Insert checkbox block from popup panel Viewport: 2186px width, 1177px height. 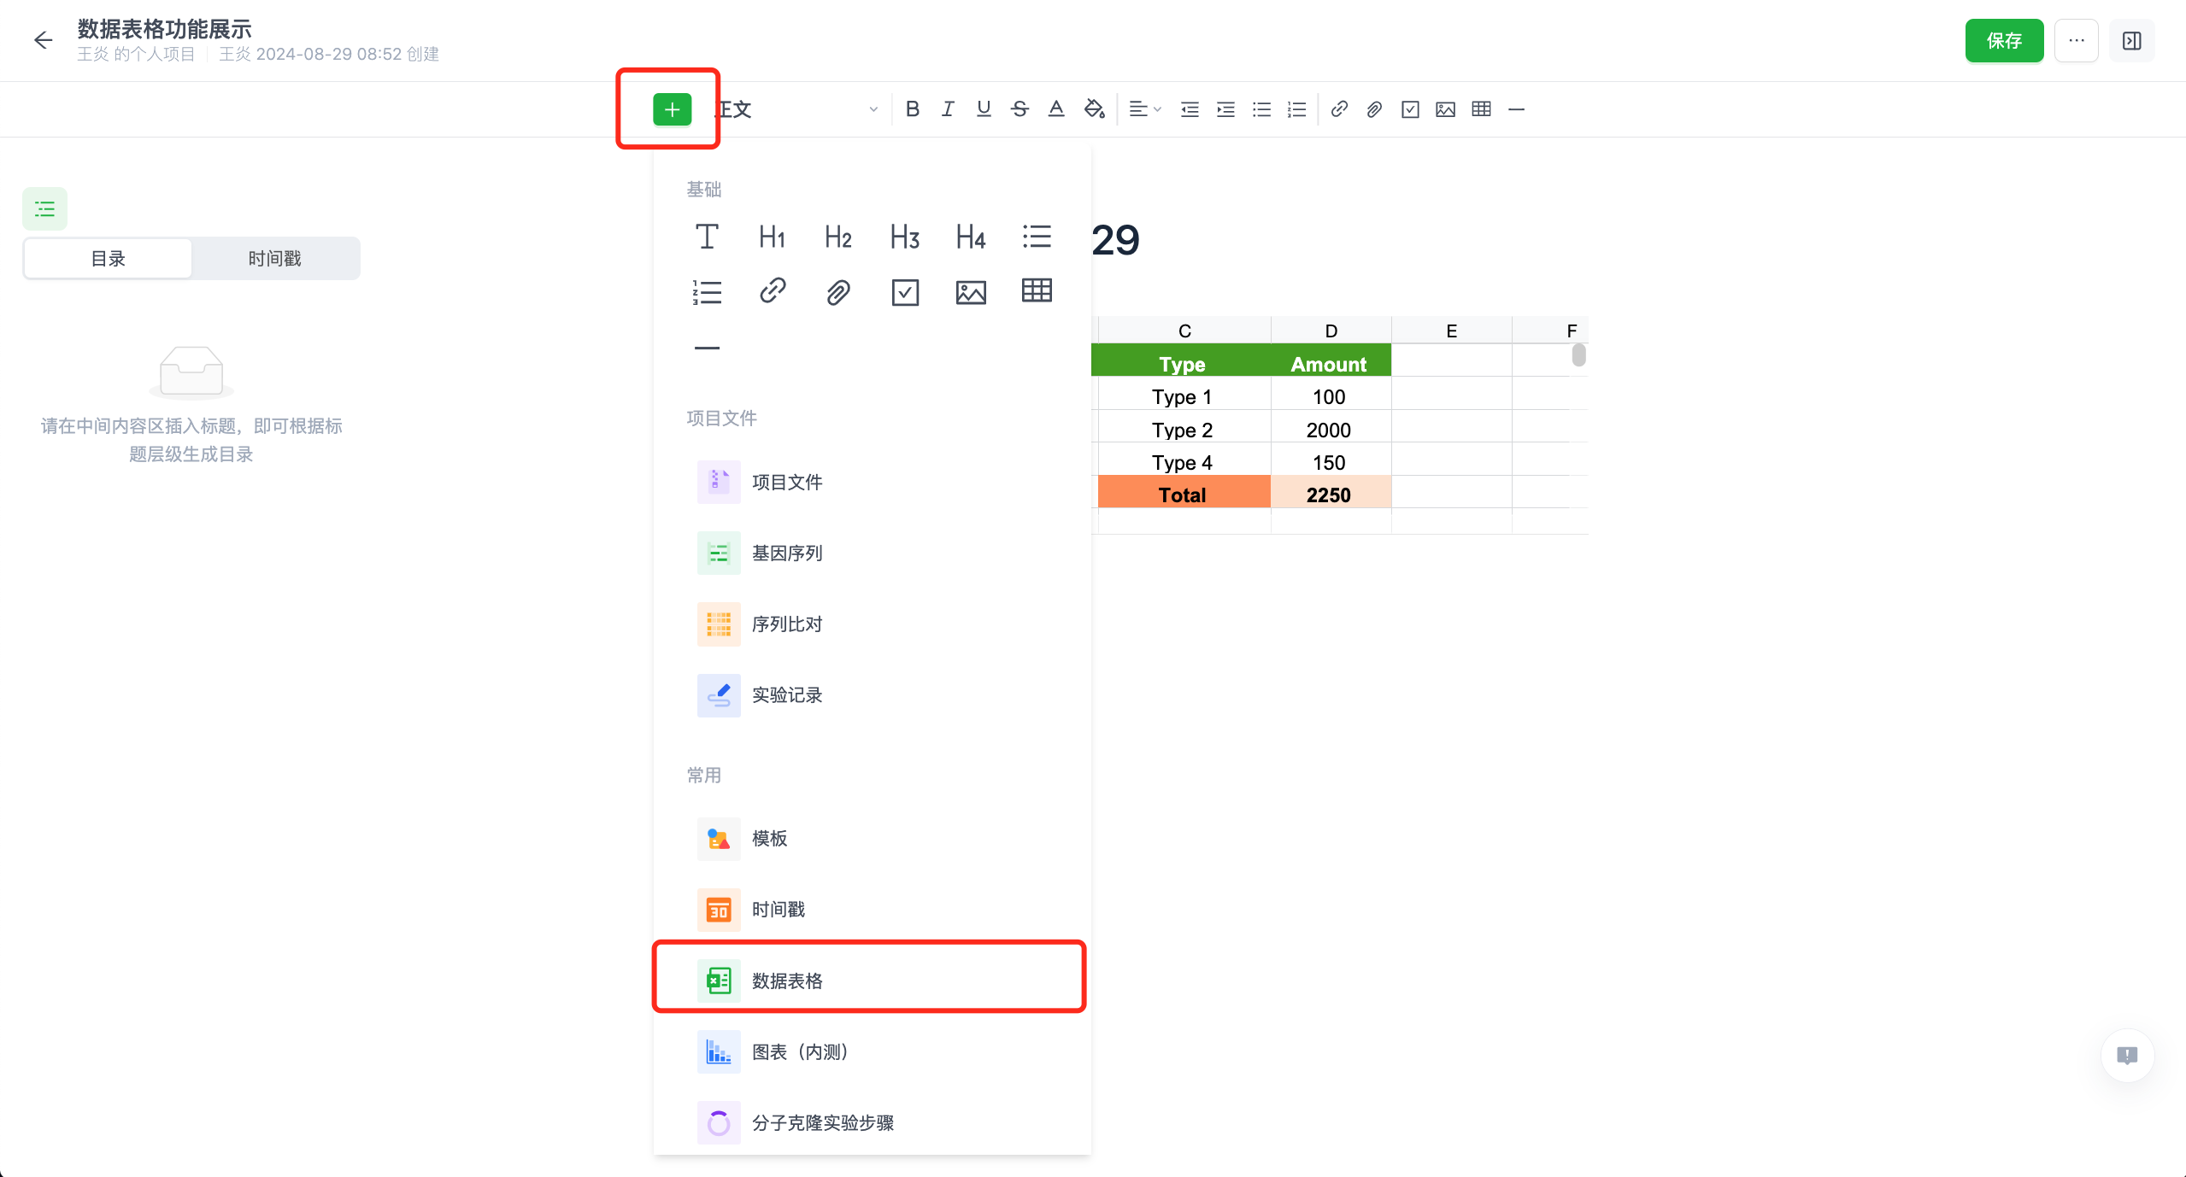905,292
